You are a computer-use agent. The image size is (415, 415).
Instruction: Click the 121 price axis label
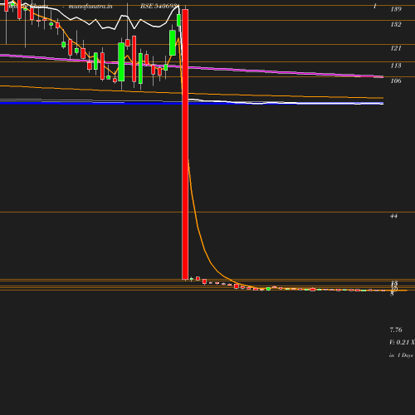396,48
